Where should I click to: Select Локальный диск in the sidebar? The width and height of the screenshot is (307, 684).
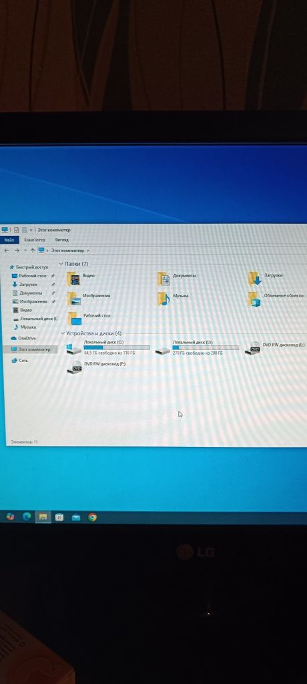click(x=35, y=319)
